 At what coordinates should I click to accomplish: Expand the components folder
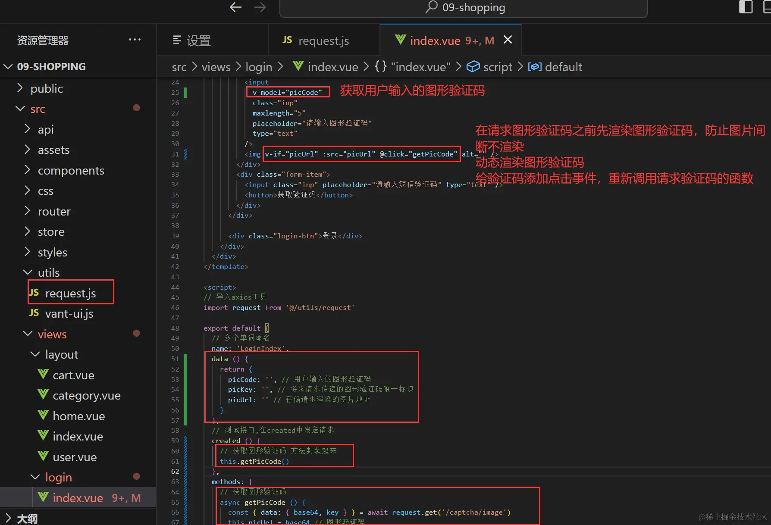click(78, 170)
